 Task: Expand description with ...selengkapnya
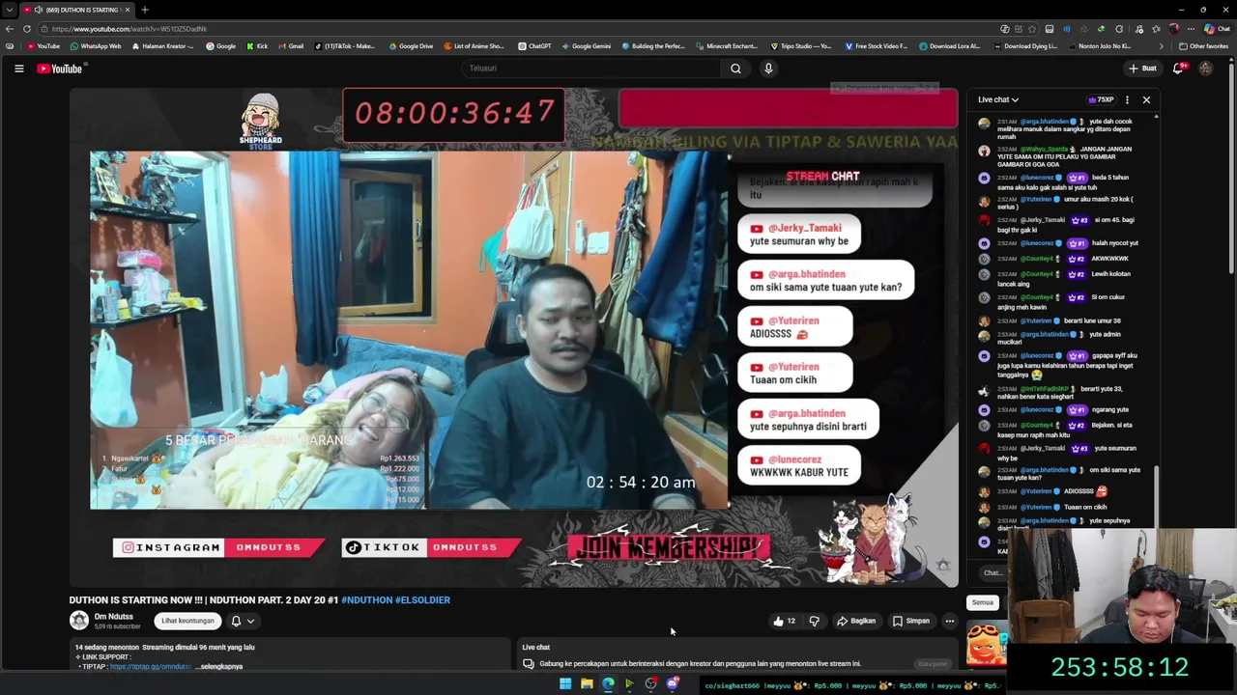[x=218, y=666]
